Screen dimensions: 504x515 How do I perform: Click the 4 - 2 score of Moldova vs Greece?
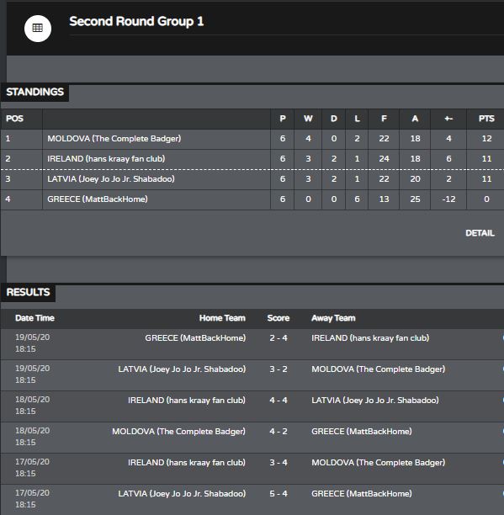coord(279,431)
